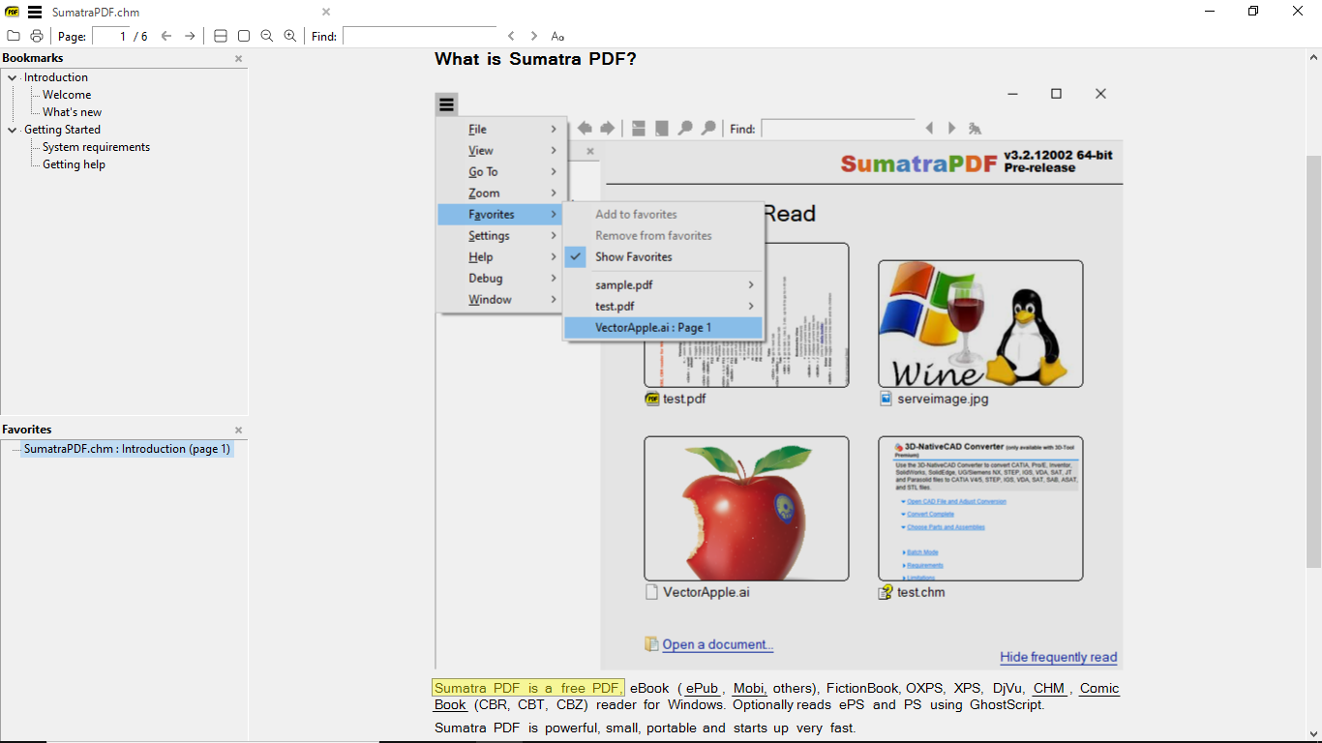Viewport: 1322px width, 743px height.
Task: Click the pictured window's Find field
Action: (x=838, y=129)
